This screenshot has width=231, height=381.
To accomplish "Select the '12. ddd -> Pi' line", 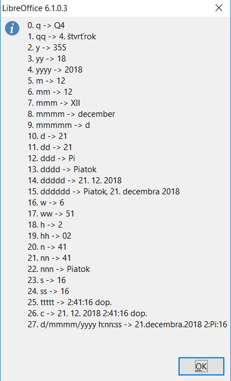I will 51,158.
